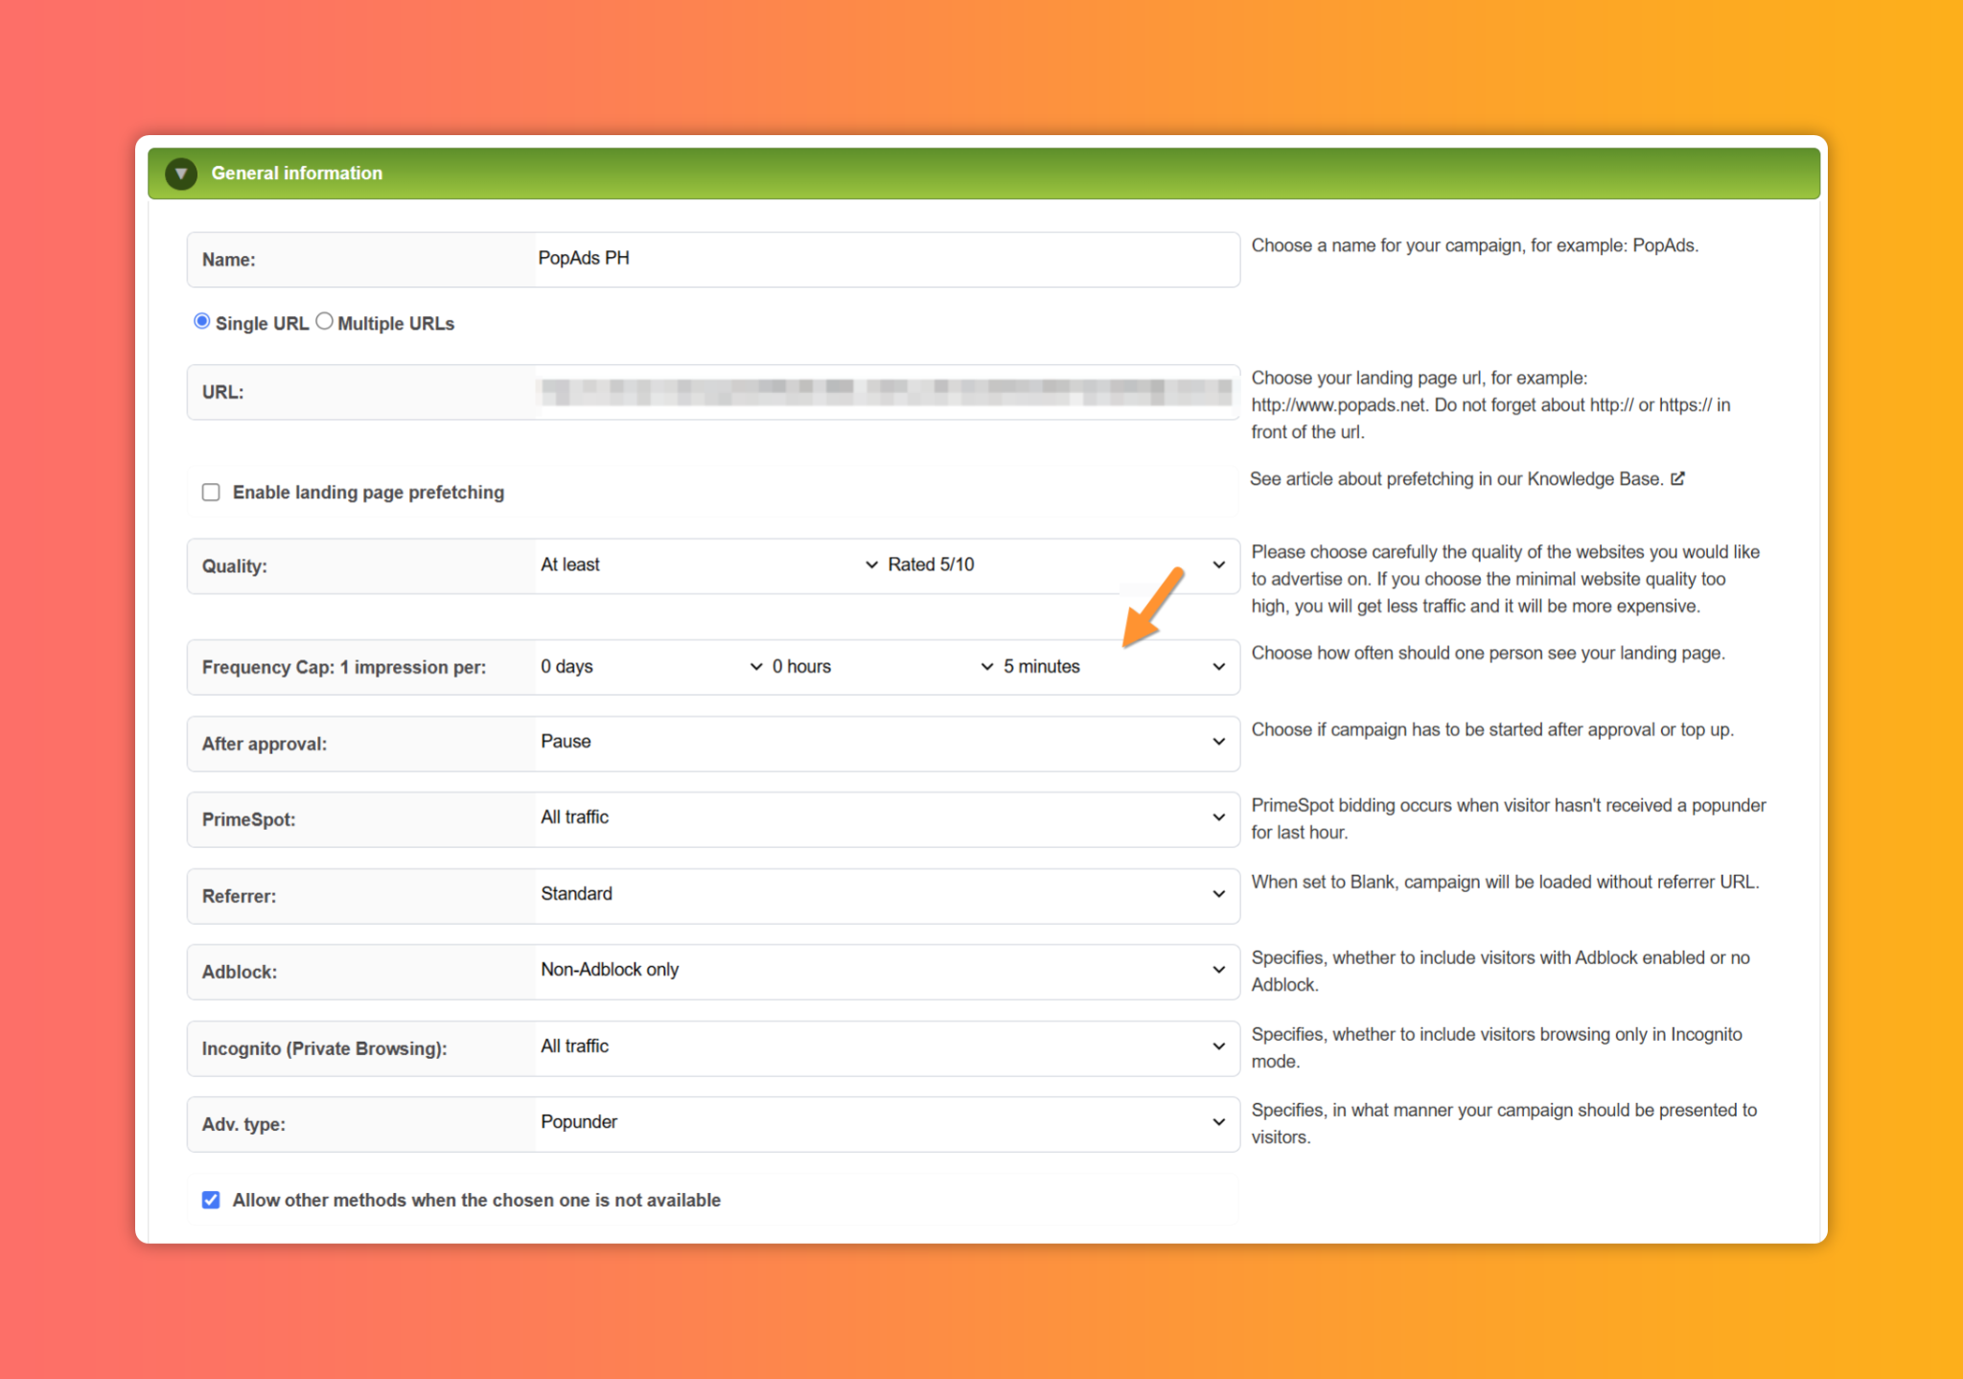Open the Adblock 'Non-Adblock only' dropdown
The width and height of the screenshot is (1963, 1379).
(884, 970)
